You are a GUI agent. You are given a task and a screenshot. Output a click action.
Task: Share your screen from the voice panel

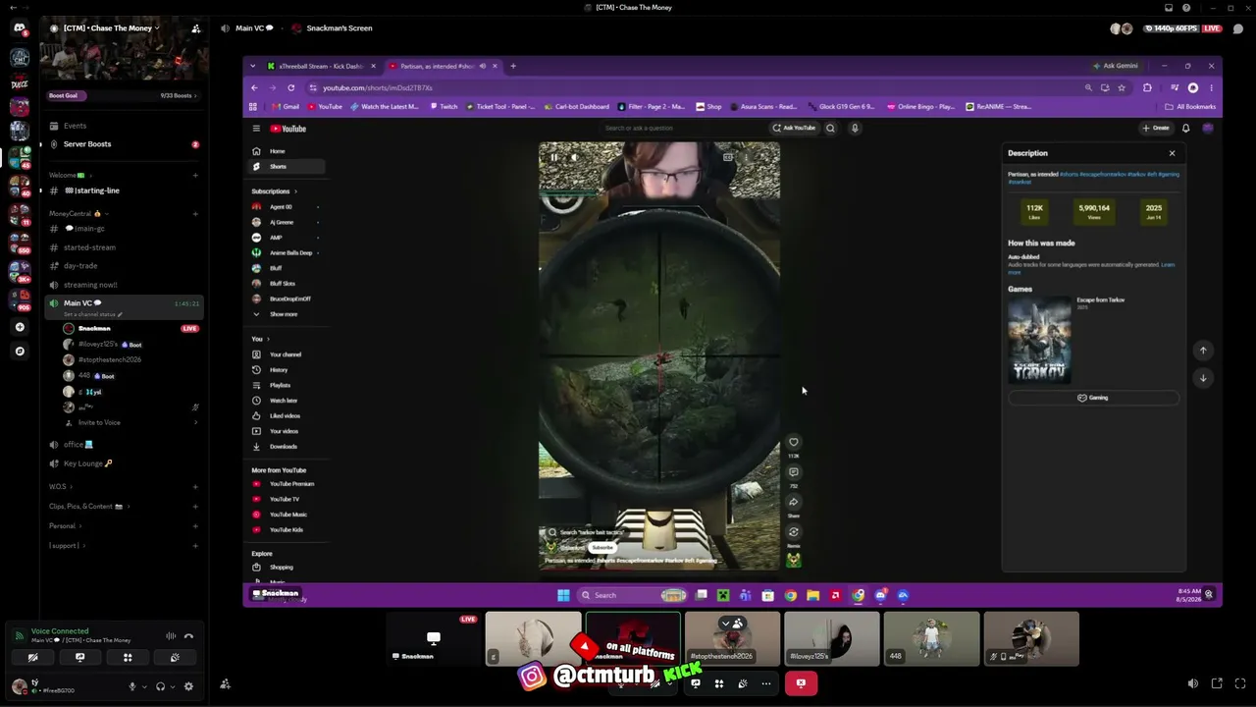(80, 658)
